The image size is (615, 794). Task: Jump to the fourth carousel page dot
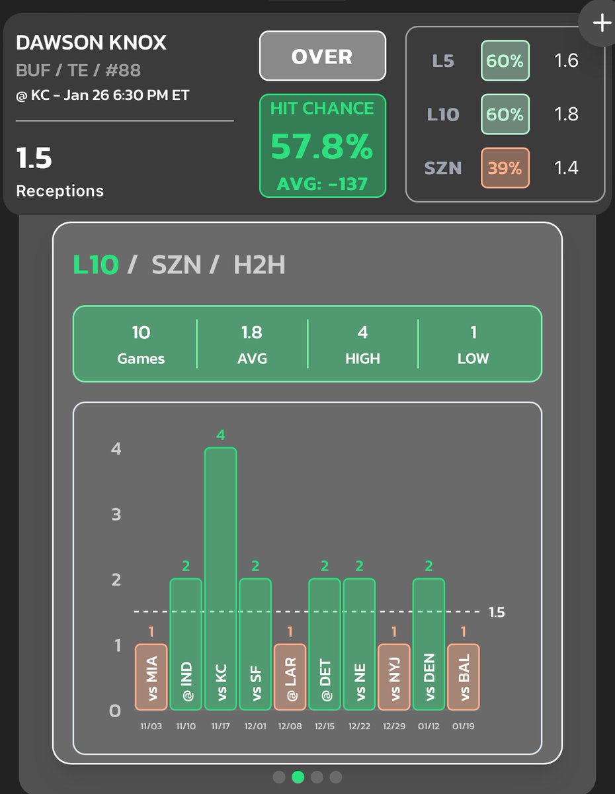336,777
